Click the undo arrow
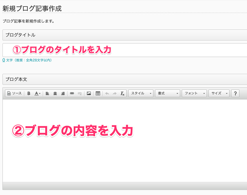The width and height of the screenshot is (247, 195). (107, 93)
